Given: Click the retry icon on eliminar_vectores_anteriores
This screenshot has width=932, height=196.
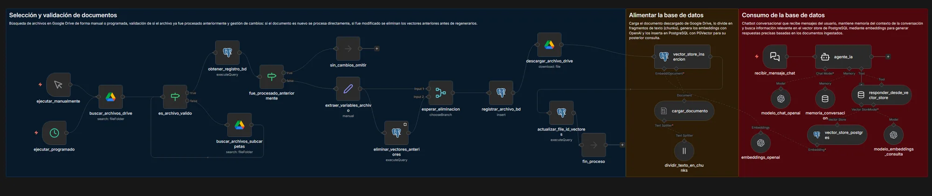Looking at the screenshot, I should [x=405, y=124].
